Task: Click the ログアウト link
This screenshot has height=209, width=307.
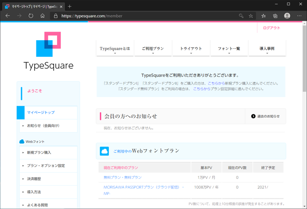Action: tap(272, 28)
